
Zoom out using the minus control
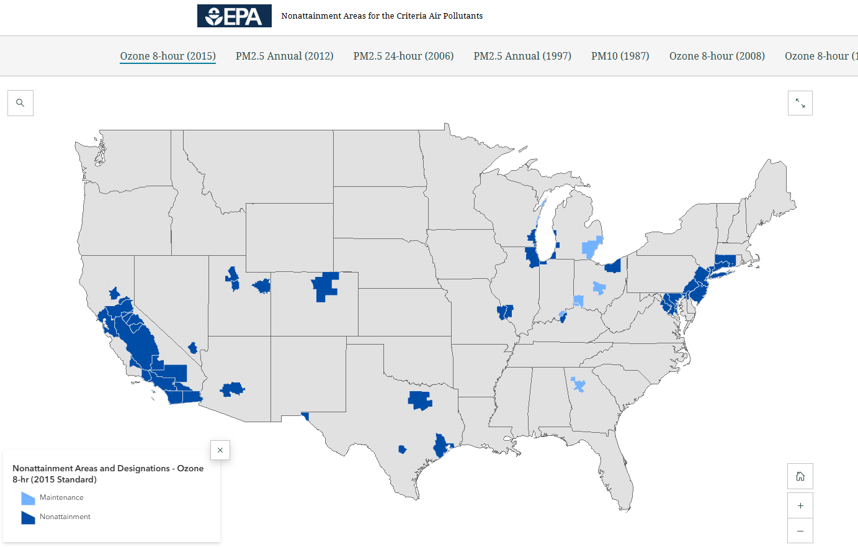coord(800,531)
